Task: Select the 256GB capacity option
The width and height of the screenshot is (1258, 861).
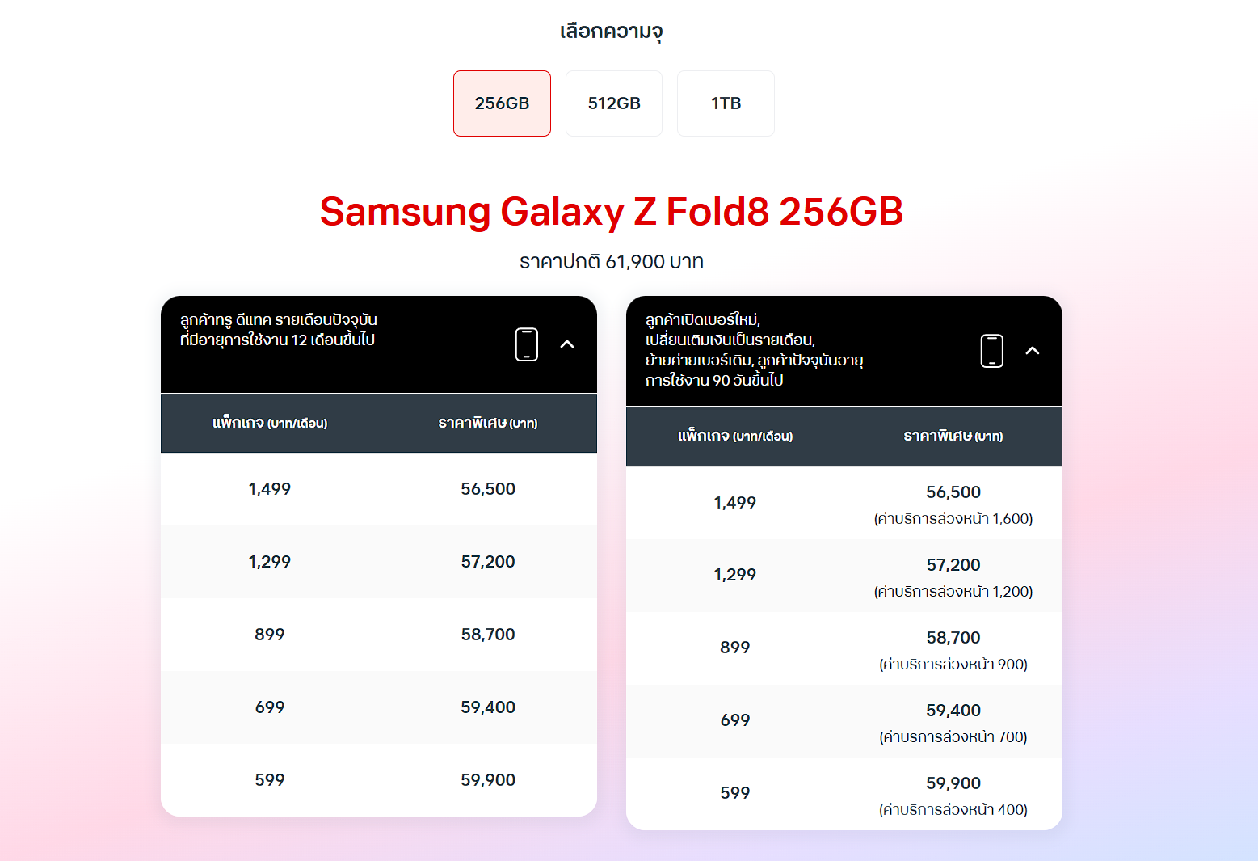Action: (502, 103)
